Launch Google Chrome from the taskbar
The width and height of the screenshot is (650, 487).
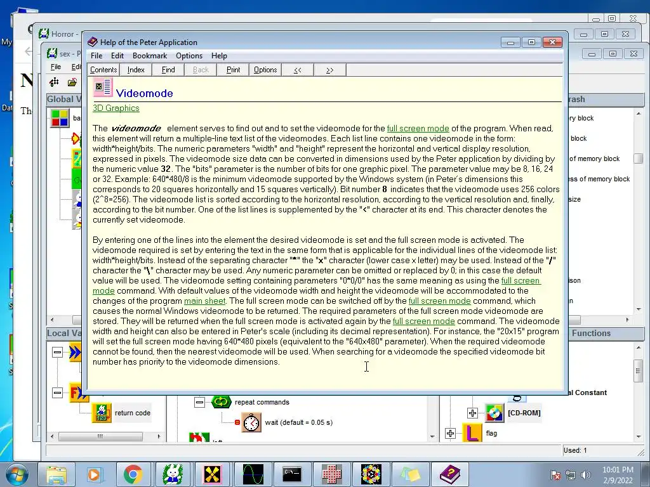(133, 474)
